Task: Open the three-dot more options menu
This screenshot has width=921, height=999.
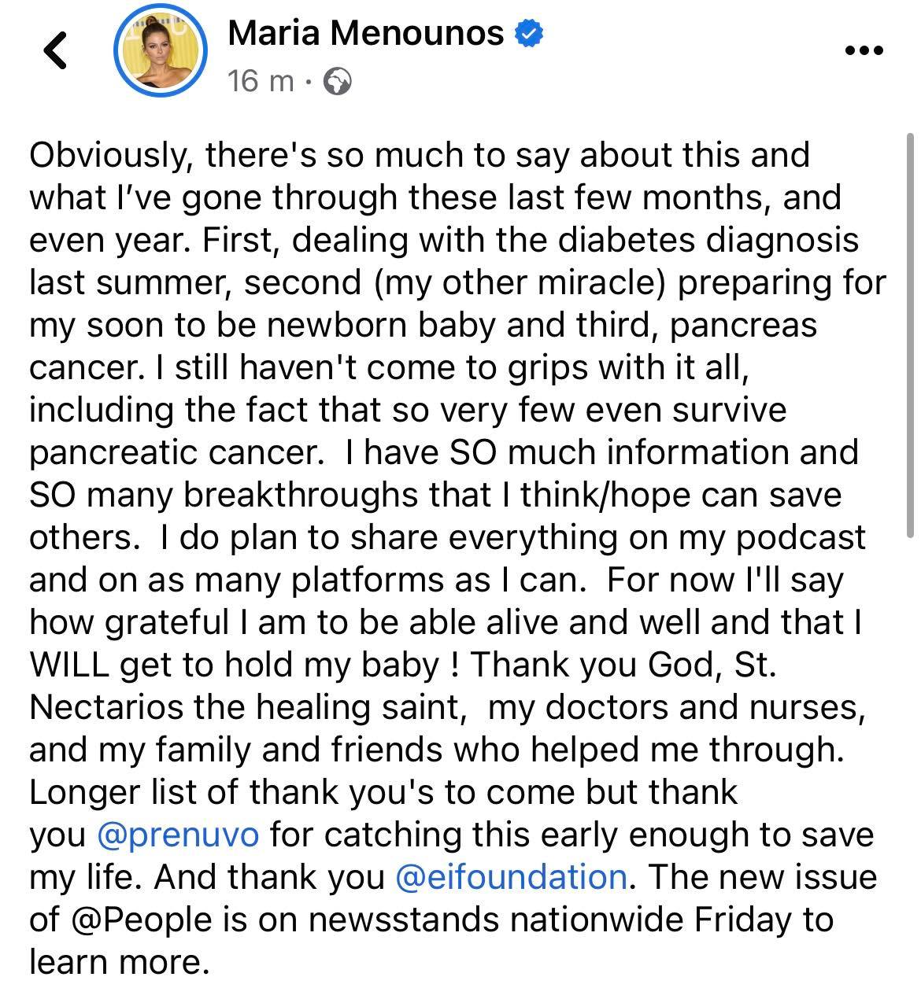Action: tap(864, 50)
